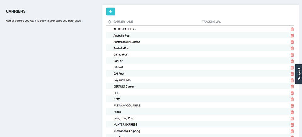302x137 pixels.
Task: Select the HUNTER EXPRESS name
Action: point(126,125)
